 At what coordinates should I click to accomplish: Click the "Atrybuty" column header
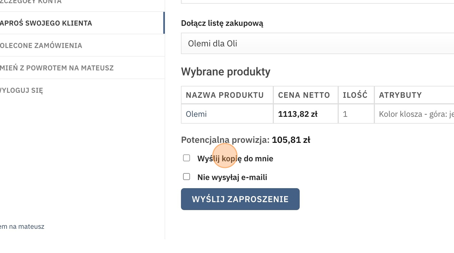pos(400,95)
